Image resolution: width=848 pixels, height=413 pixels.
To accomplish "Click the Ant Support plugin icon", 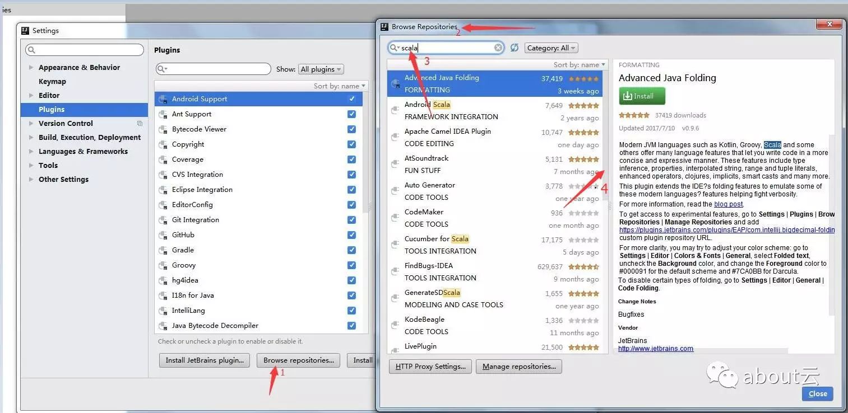I will coord(163,114).
